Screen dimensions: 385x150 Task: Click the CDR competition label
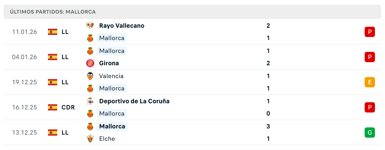68,107
